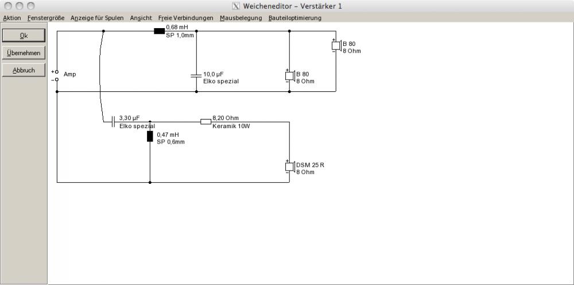Open the Bauteiloptimierung menu
Screen dimensions: 574x285
point(294,18)
